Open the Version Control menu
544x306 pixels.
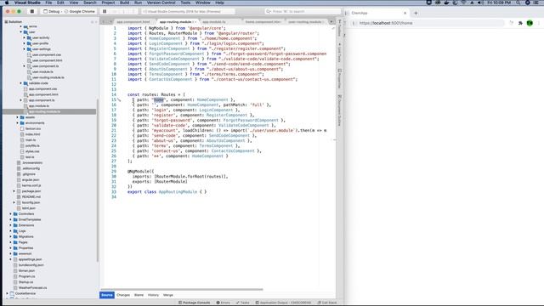point(161,3)
